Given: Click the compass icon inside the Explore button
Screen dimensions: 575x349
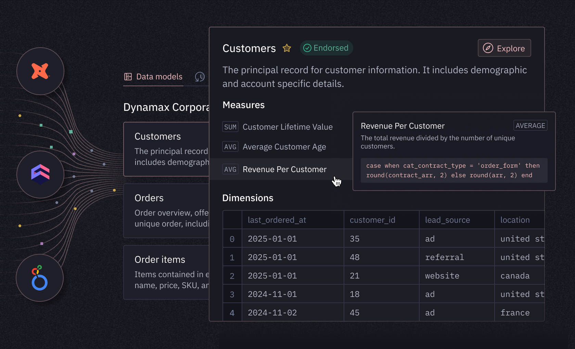Looking at the screenshot, I should [x=487, y=48].
